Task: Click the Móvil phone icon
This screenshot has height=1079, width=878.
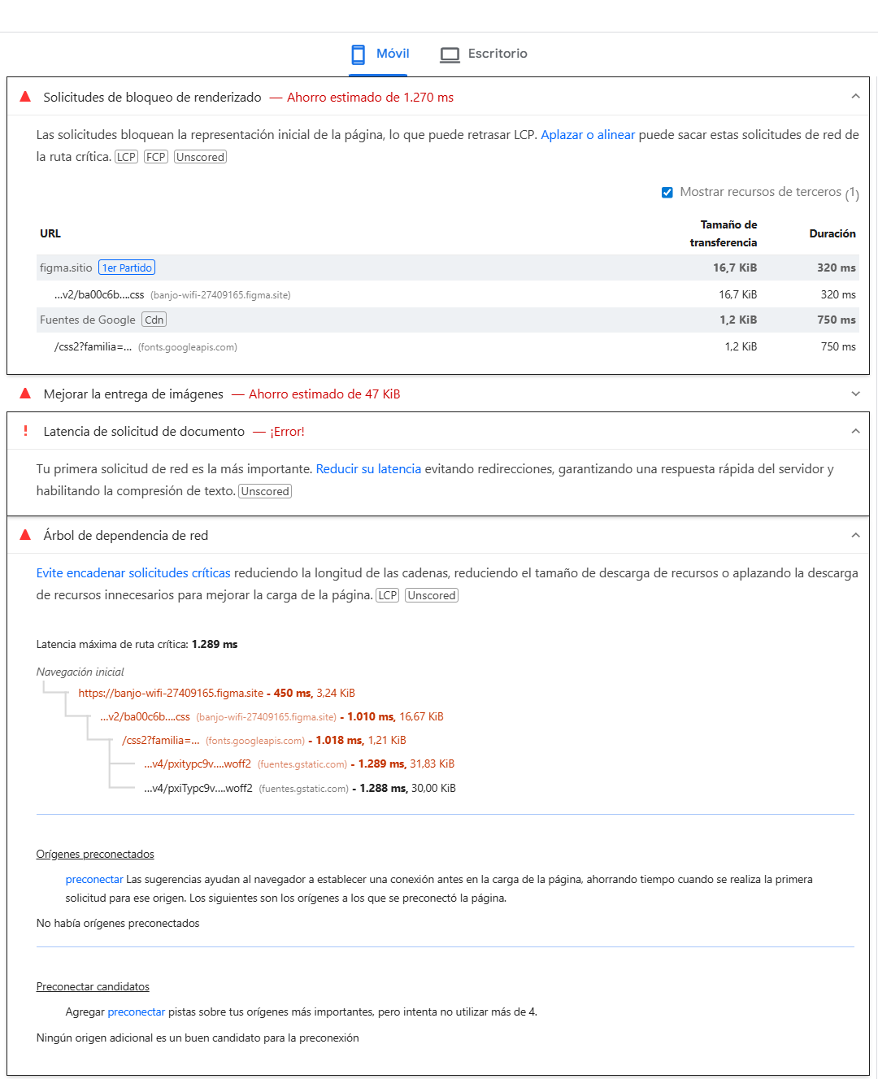Action: click(x=358, y=54)
